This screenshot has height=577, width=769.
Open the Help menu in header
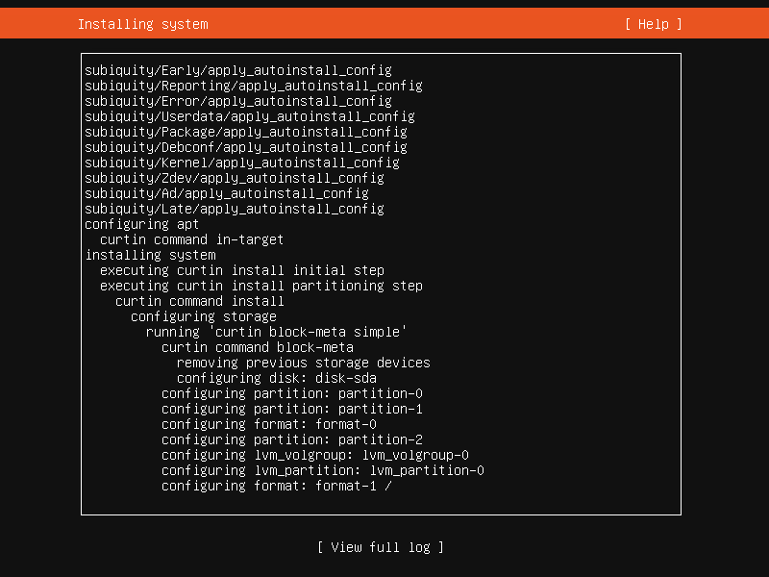(x=653, y=24)
